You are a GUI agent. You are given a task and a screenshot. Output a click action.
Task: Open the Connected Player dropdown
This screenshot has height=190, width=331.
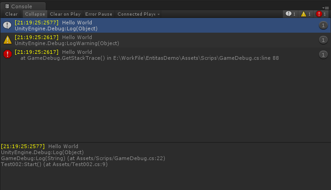pyautogui.click(x=138, y=14)
